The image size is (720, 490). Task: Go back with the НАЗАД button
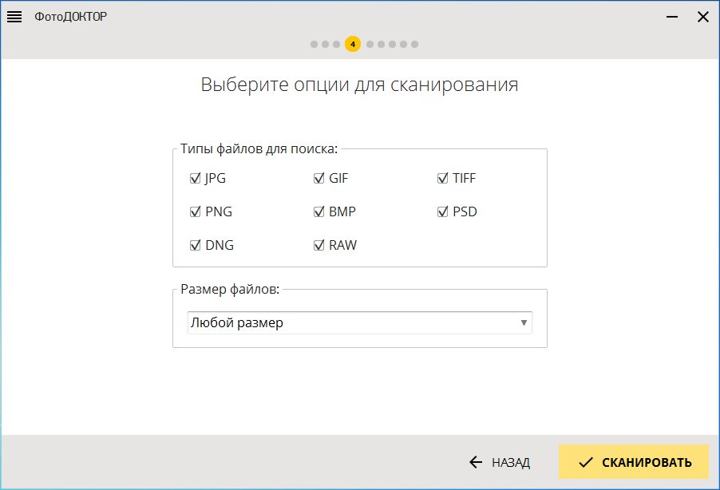pyautogui.click(x=500, y=462)
